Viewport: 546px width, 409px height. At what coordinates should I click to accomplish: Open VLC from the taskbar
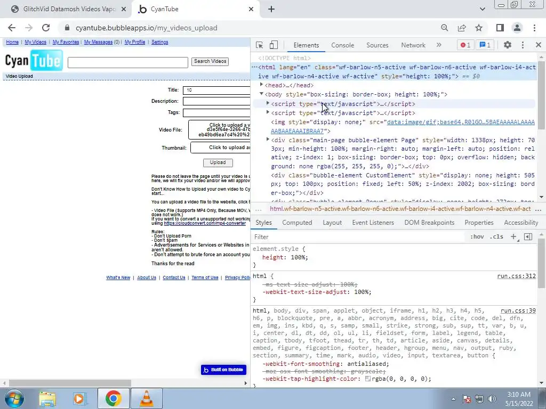pyautogui.click(x=147, y=398)
